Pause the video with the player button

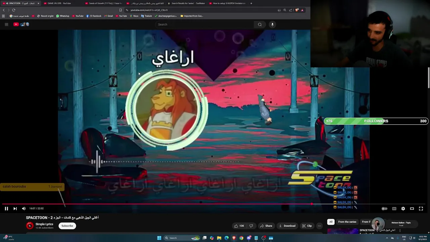click(x=6, y=208)
